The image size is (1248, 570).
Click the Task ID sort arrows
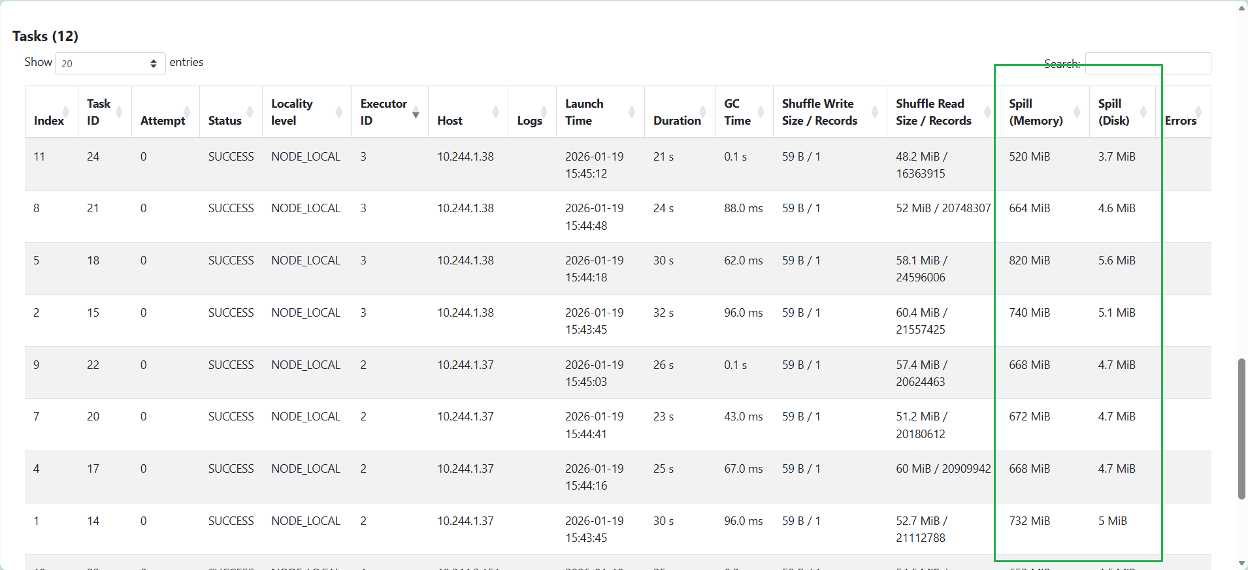pyautogui.click(x=119, y=112)
